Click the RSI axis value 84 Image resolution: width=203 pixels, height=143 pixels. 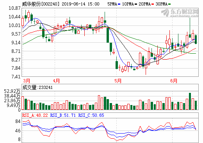click(18, 121)
